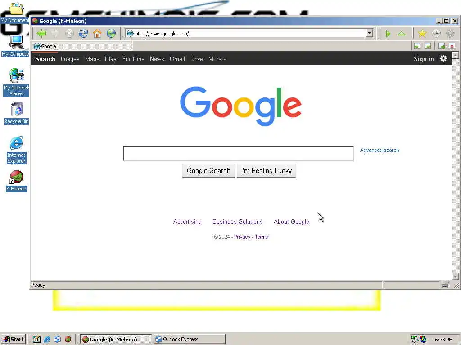Launch Internet Explorer from quick launch
Screen dimensions: 461x345
point(47,339)
